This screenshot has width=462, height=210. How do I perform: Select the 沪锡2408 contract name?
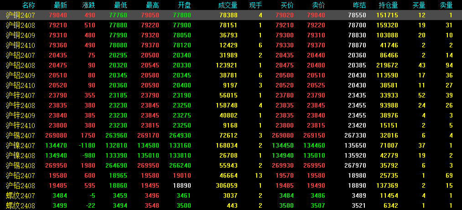[21, 165]
